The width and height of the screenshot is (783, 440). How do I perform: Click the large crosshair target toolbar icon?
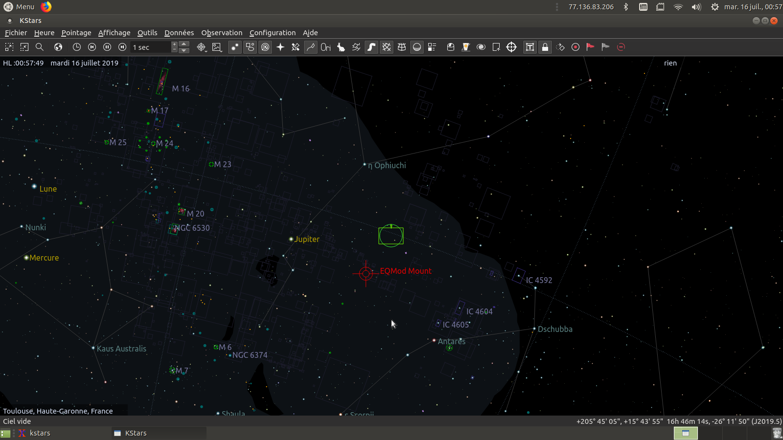(x=511, y=47)
